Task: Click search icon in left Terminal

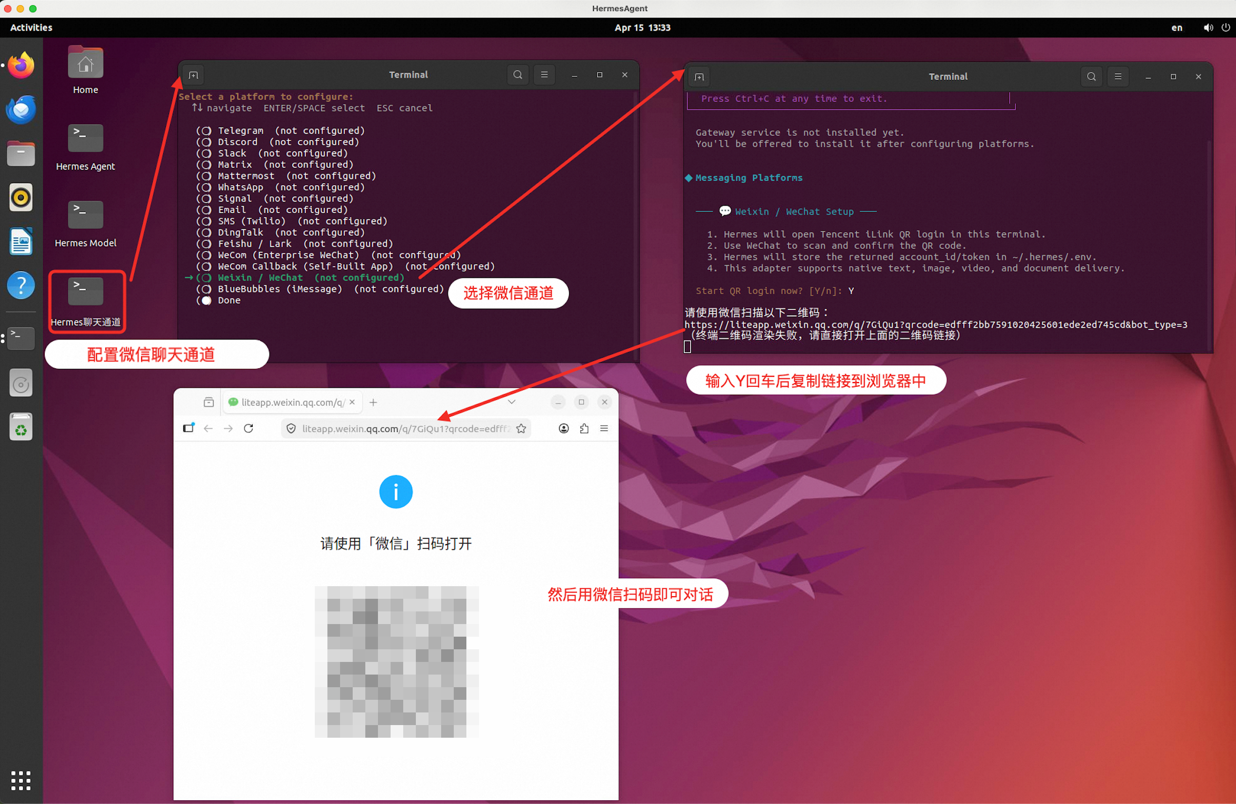Action: (517, 75)
